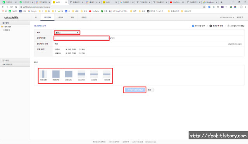Select the all-media folder in sidebar tree
The height and width of the screenshot is (144, 248).
[8, 27]
